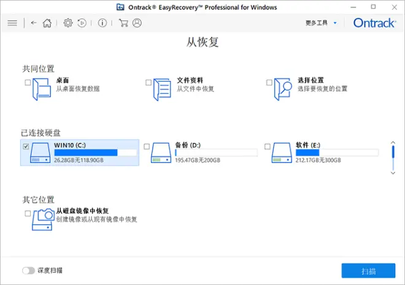Click the 选择位置 label
Image resolution: width=405 pixels, height=285 pixels.
click(310, 80)
